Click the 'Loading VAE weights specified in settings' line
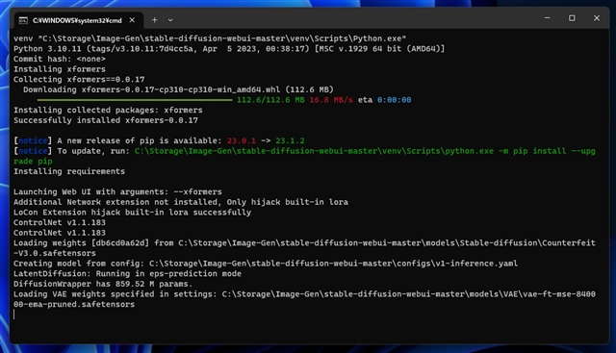Screen dimensions: 616x353 pos(304,299)
